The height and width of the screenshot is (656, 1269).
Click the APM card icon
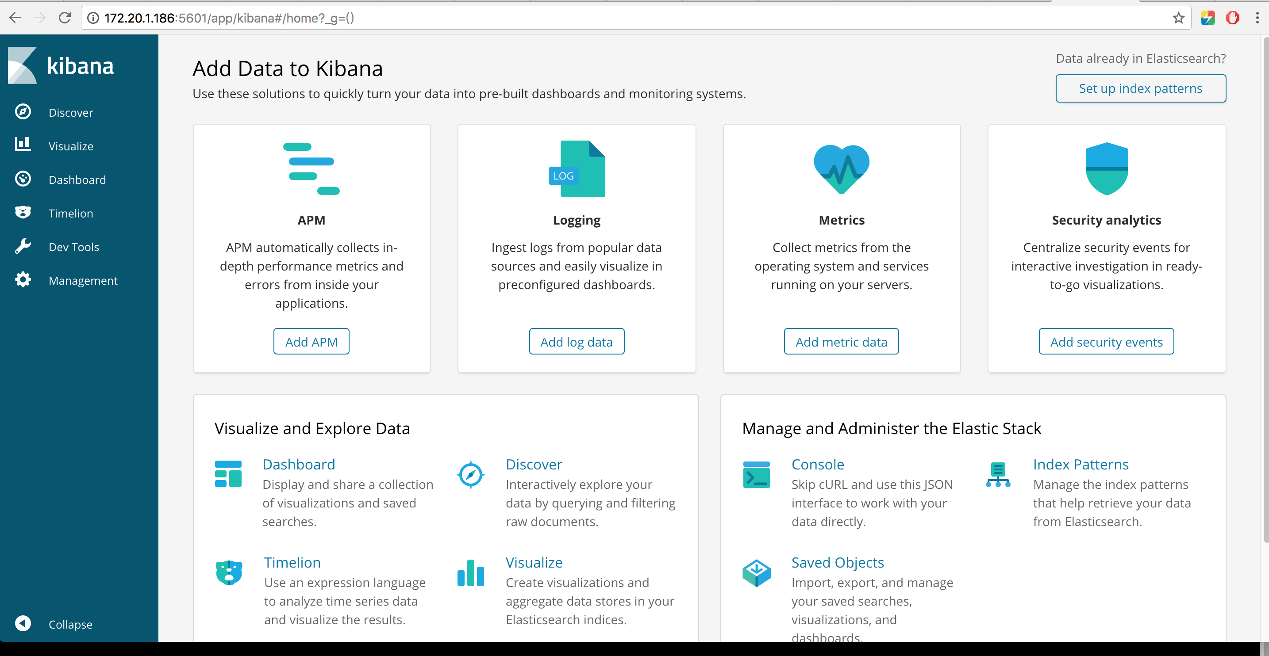pos(311,169)
